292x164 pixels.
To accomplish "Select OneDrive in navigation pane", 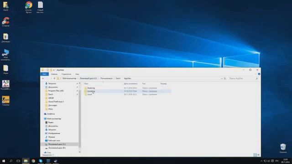I will (x=51, y=114).
